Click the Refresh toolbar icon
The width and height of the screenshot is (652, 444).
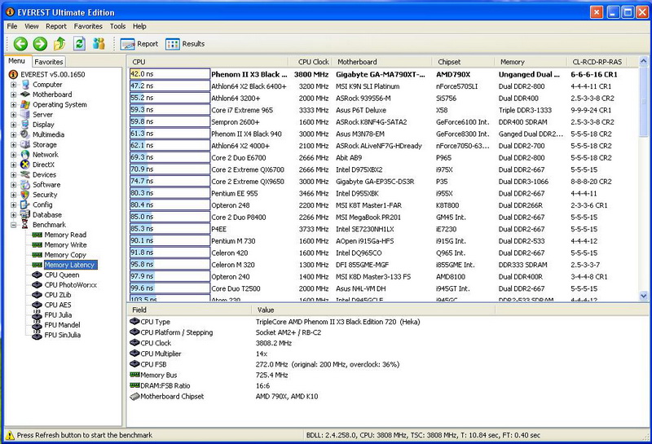[79, 44]
